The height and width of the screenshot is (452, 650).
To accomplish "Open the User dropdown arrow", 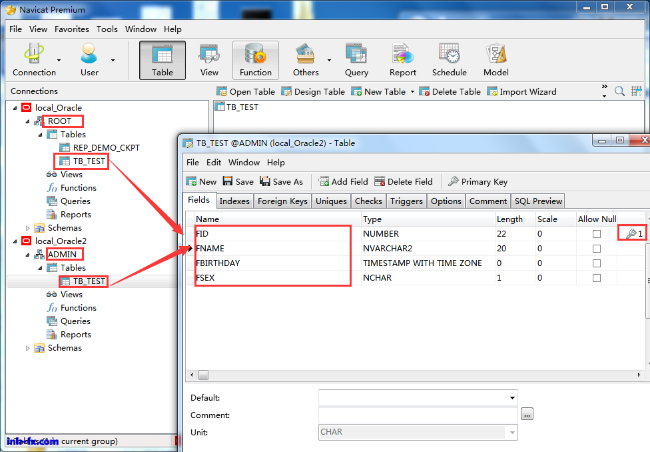I will point(113,60).
